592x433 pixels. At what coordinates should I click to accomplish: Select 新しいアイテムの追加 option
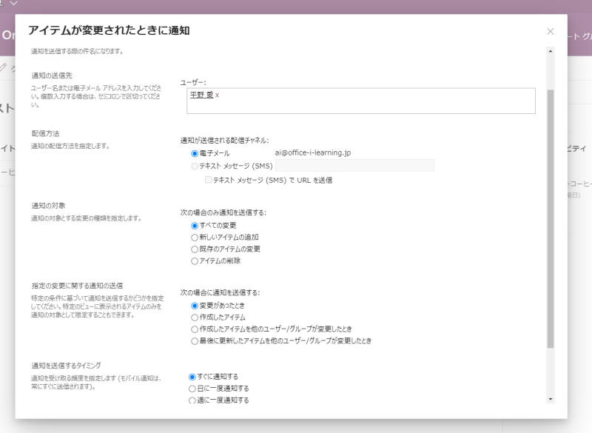[195, 238]
